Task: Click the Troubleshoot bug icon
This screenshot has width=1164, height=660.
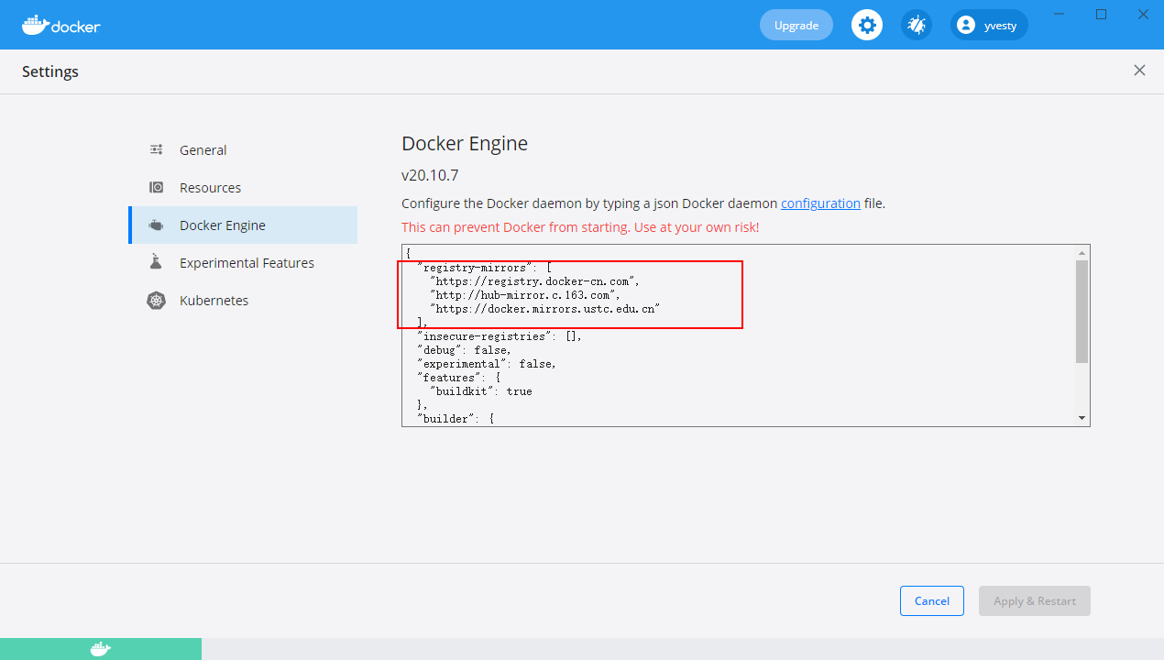Action: tap(916, 25)
